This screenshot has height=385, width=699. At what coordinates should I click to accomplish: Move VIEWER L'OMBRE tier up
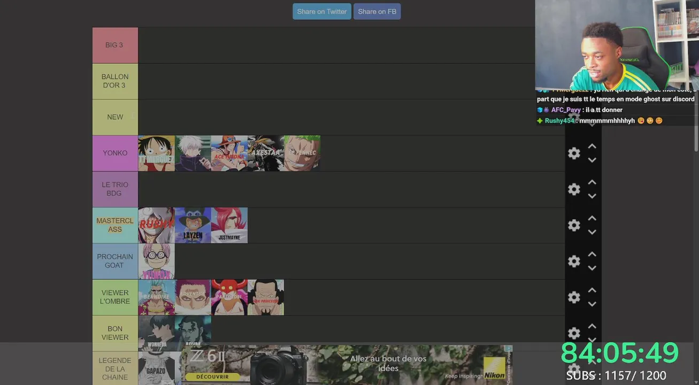(592, 290)
